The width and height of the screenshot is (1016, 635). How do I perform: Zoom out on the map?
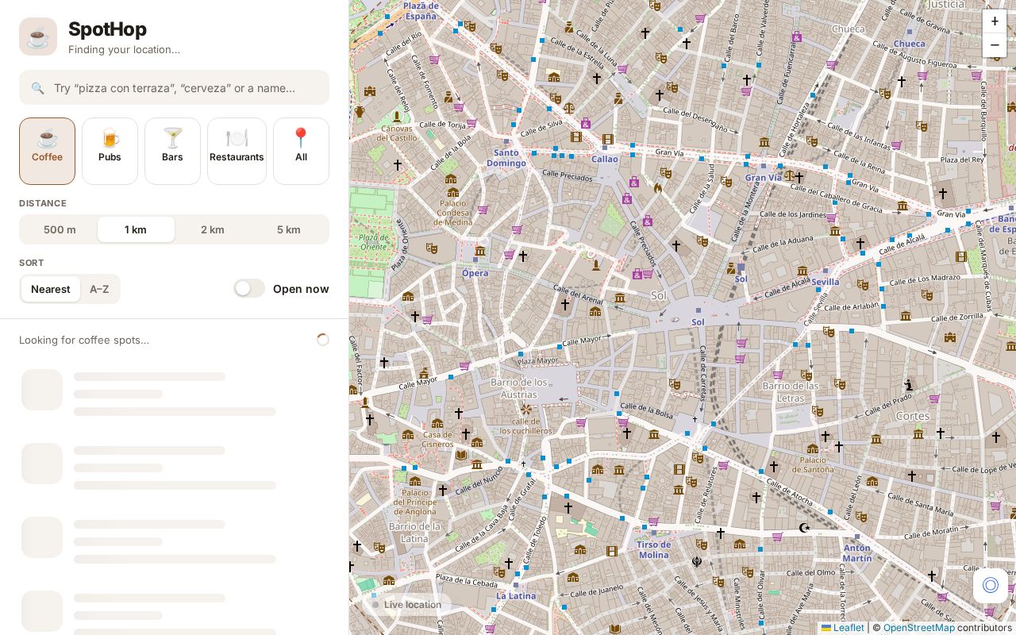pyautogui.click(x=995, y=45)
